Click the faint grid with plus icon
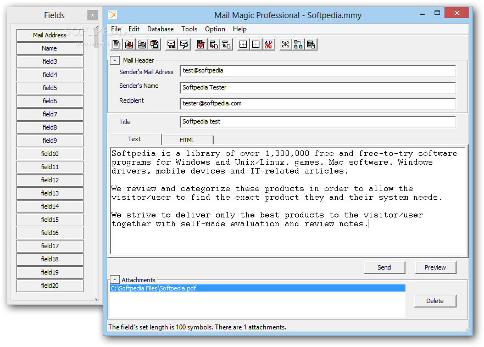 256,44
